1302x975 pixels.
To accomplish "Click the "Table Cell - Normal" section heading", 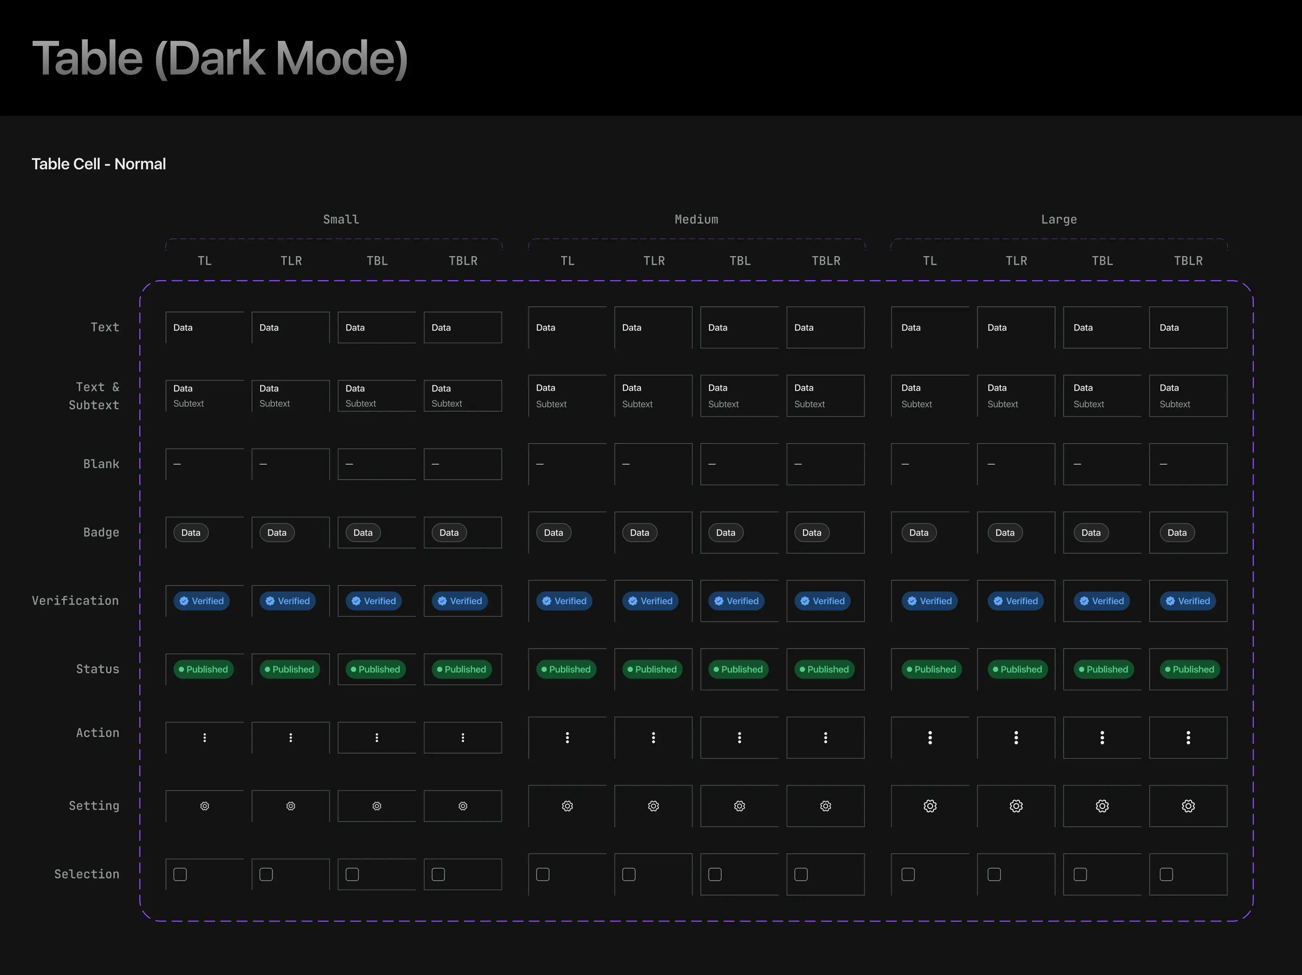I will 99,164.
